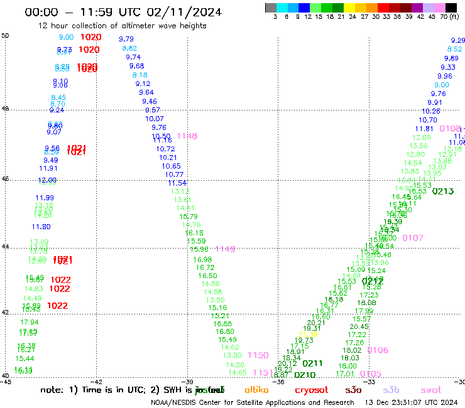This screenshot has height=408, width=465.
Task: Click the green value 16.55
Action: (x=222, y=324)
